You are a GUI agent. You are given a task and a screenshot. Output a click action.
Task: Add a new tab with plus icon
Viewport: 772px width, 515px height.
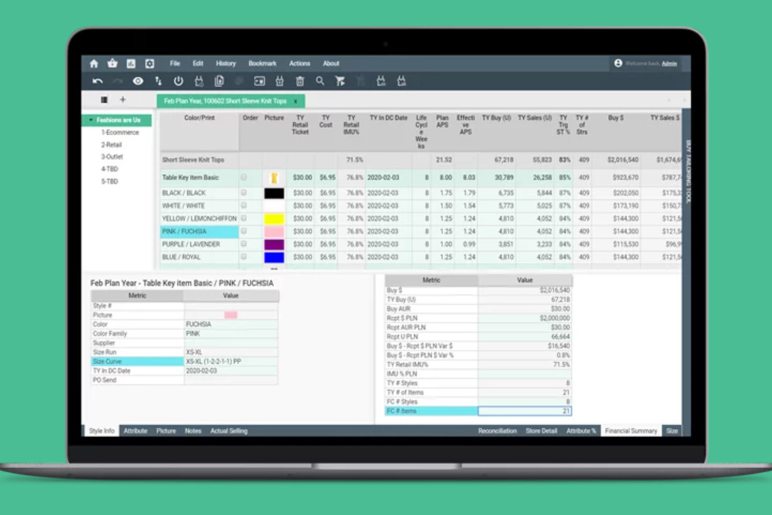(x=123, y=100)
